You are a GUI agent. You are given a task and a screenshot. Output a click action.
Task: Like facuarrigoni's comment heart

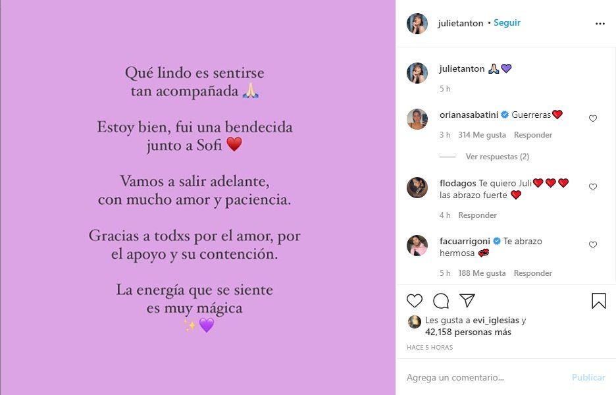coord(593,245)
